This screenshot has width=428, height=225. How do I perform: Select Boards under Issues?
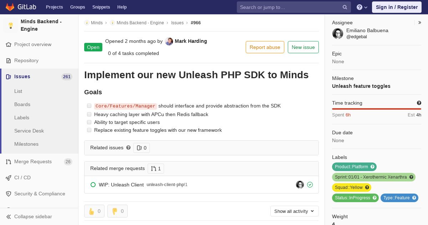pos(22,104)
